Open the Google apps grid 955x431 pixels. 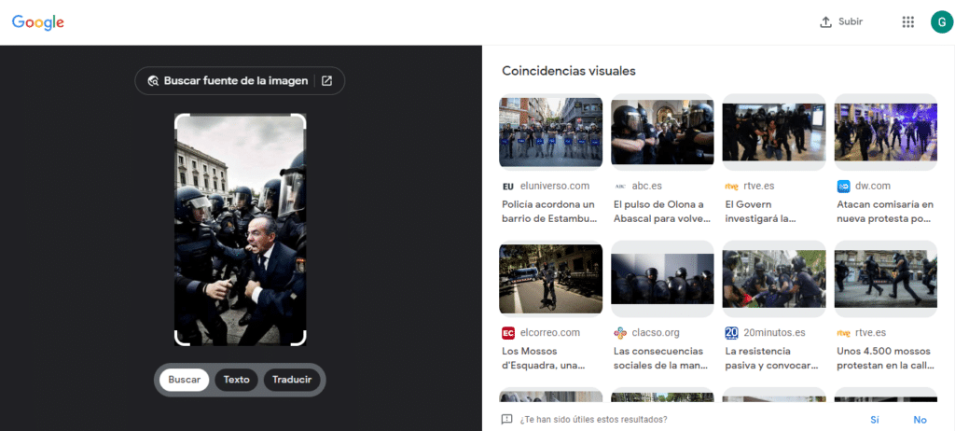(907, 22)
